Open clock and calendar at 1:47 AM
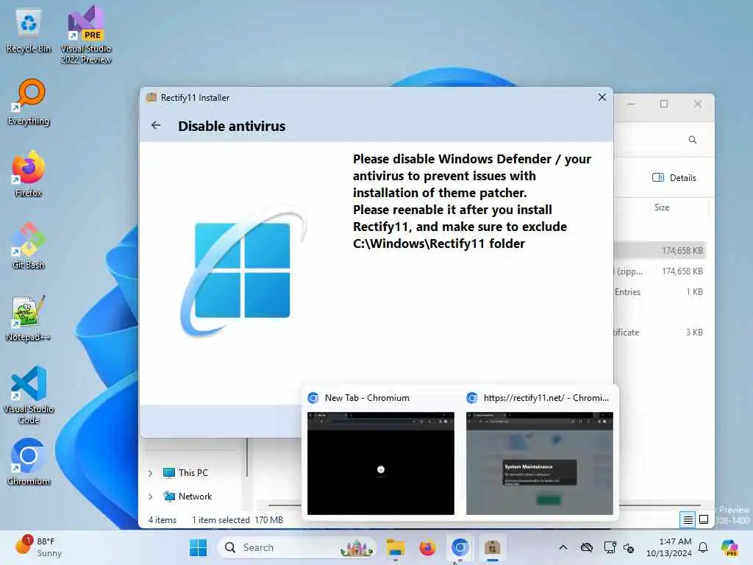This screenshot has width=753, height=565. click(x=669, y=547)
